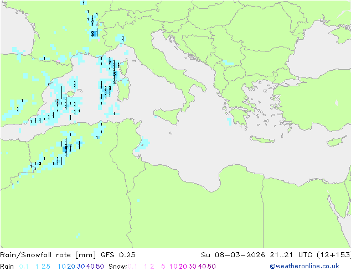This screenshot has height=271, width=351.
Task: Pick the rain legend value 10
Action: (x=62, y=267)
